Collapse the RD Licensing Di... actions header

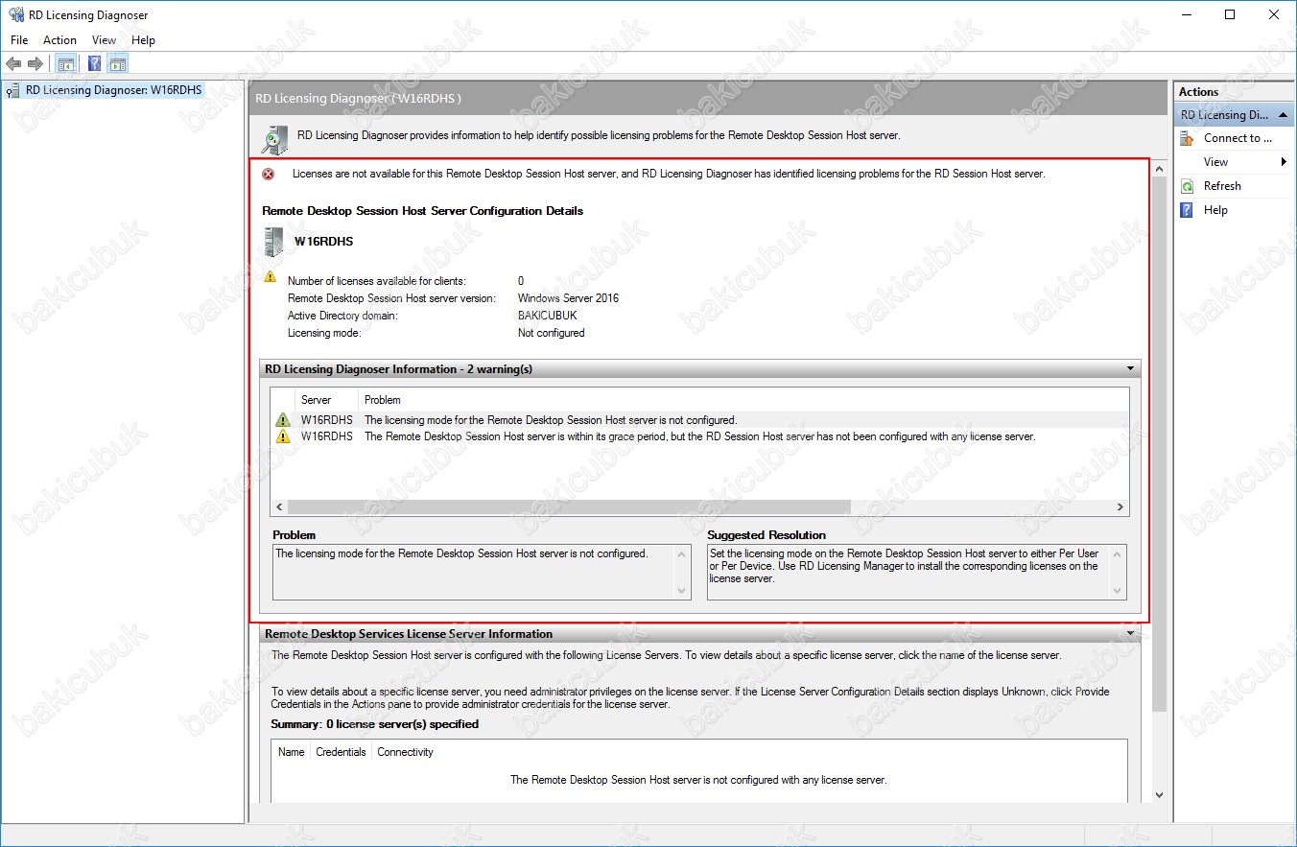[1233, 115]
